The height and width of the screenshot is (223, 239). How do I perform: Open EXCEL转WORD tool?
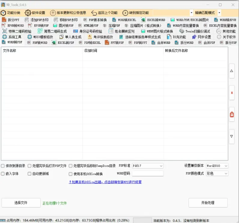tap(153, 20)
